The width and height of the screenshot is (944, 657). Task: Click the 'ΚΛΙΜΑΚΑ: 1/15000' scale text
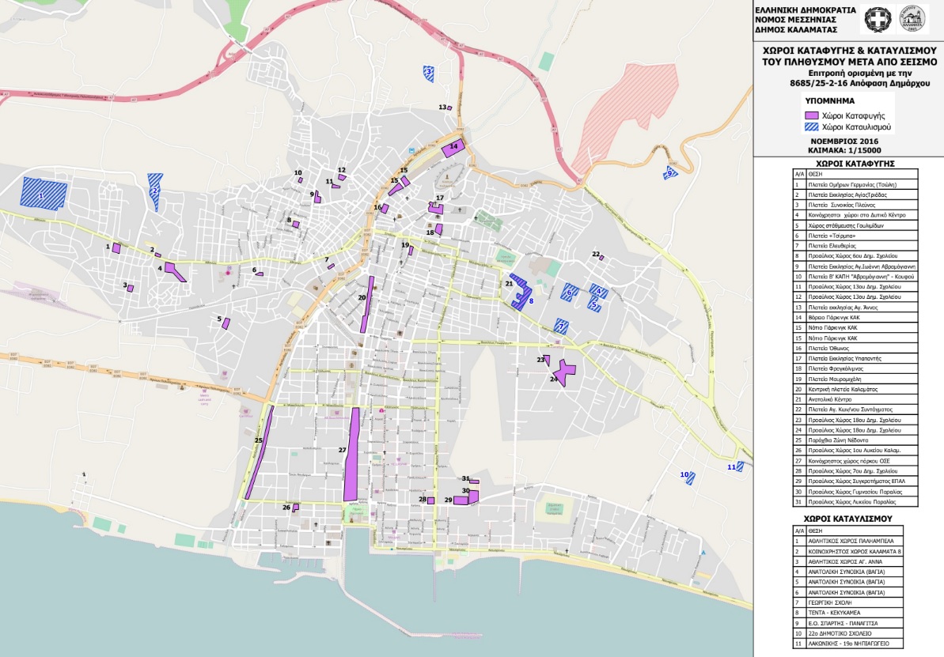pos(844,150)
